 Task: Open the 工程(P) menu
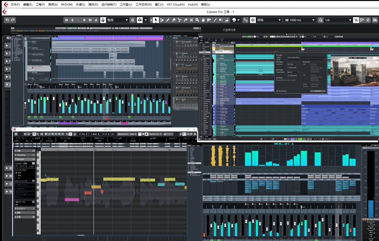tap(40, 5)
